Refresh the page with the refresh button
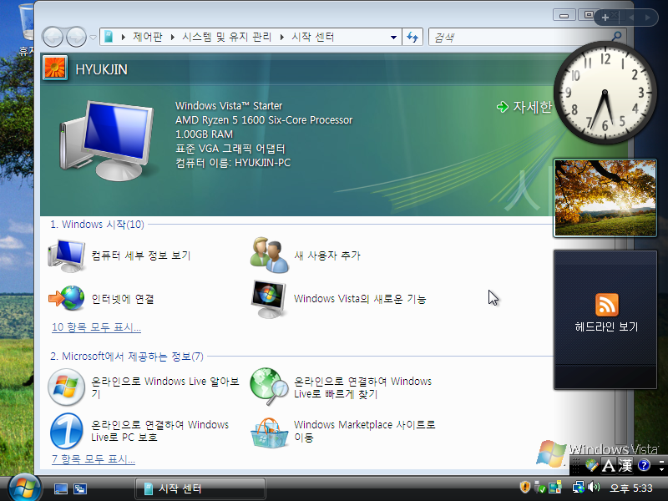The image size is (668, 501). click(x=412, y=37)
